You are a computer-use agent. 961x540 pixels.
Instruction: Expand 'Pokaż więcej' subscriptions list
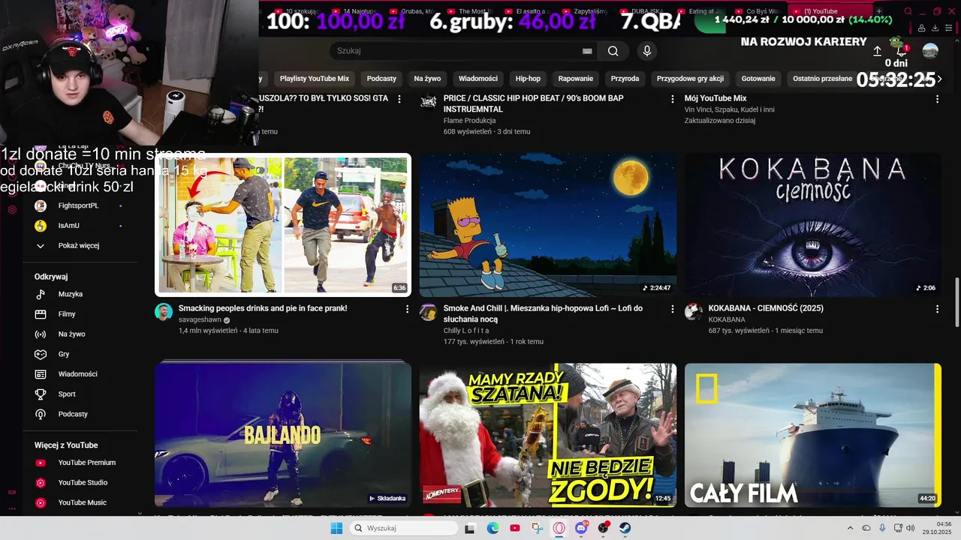[x=80, y=245]
